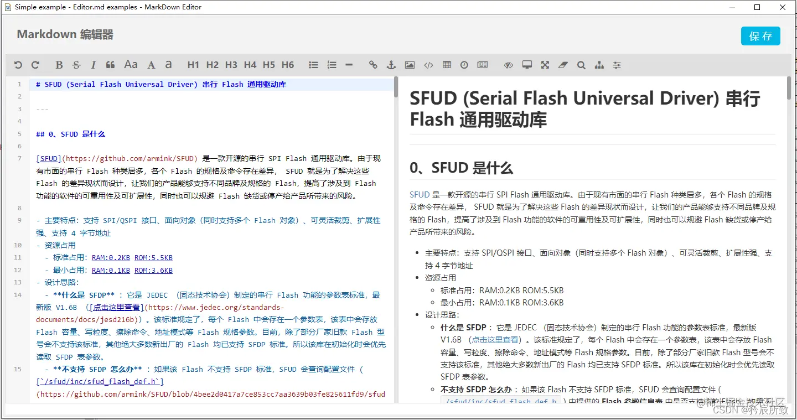
Task: Click the redo icon in toolbar
Action: point(35,65)
